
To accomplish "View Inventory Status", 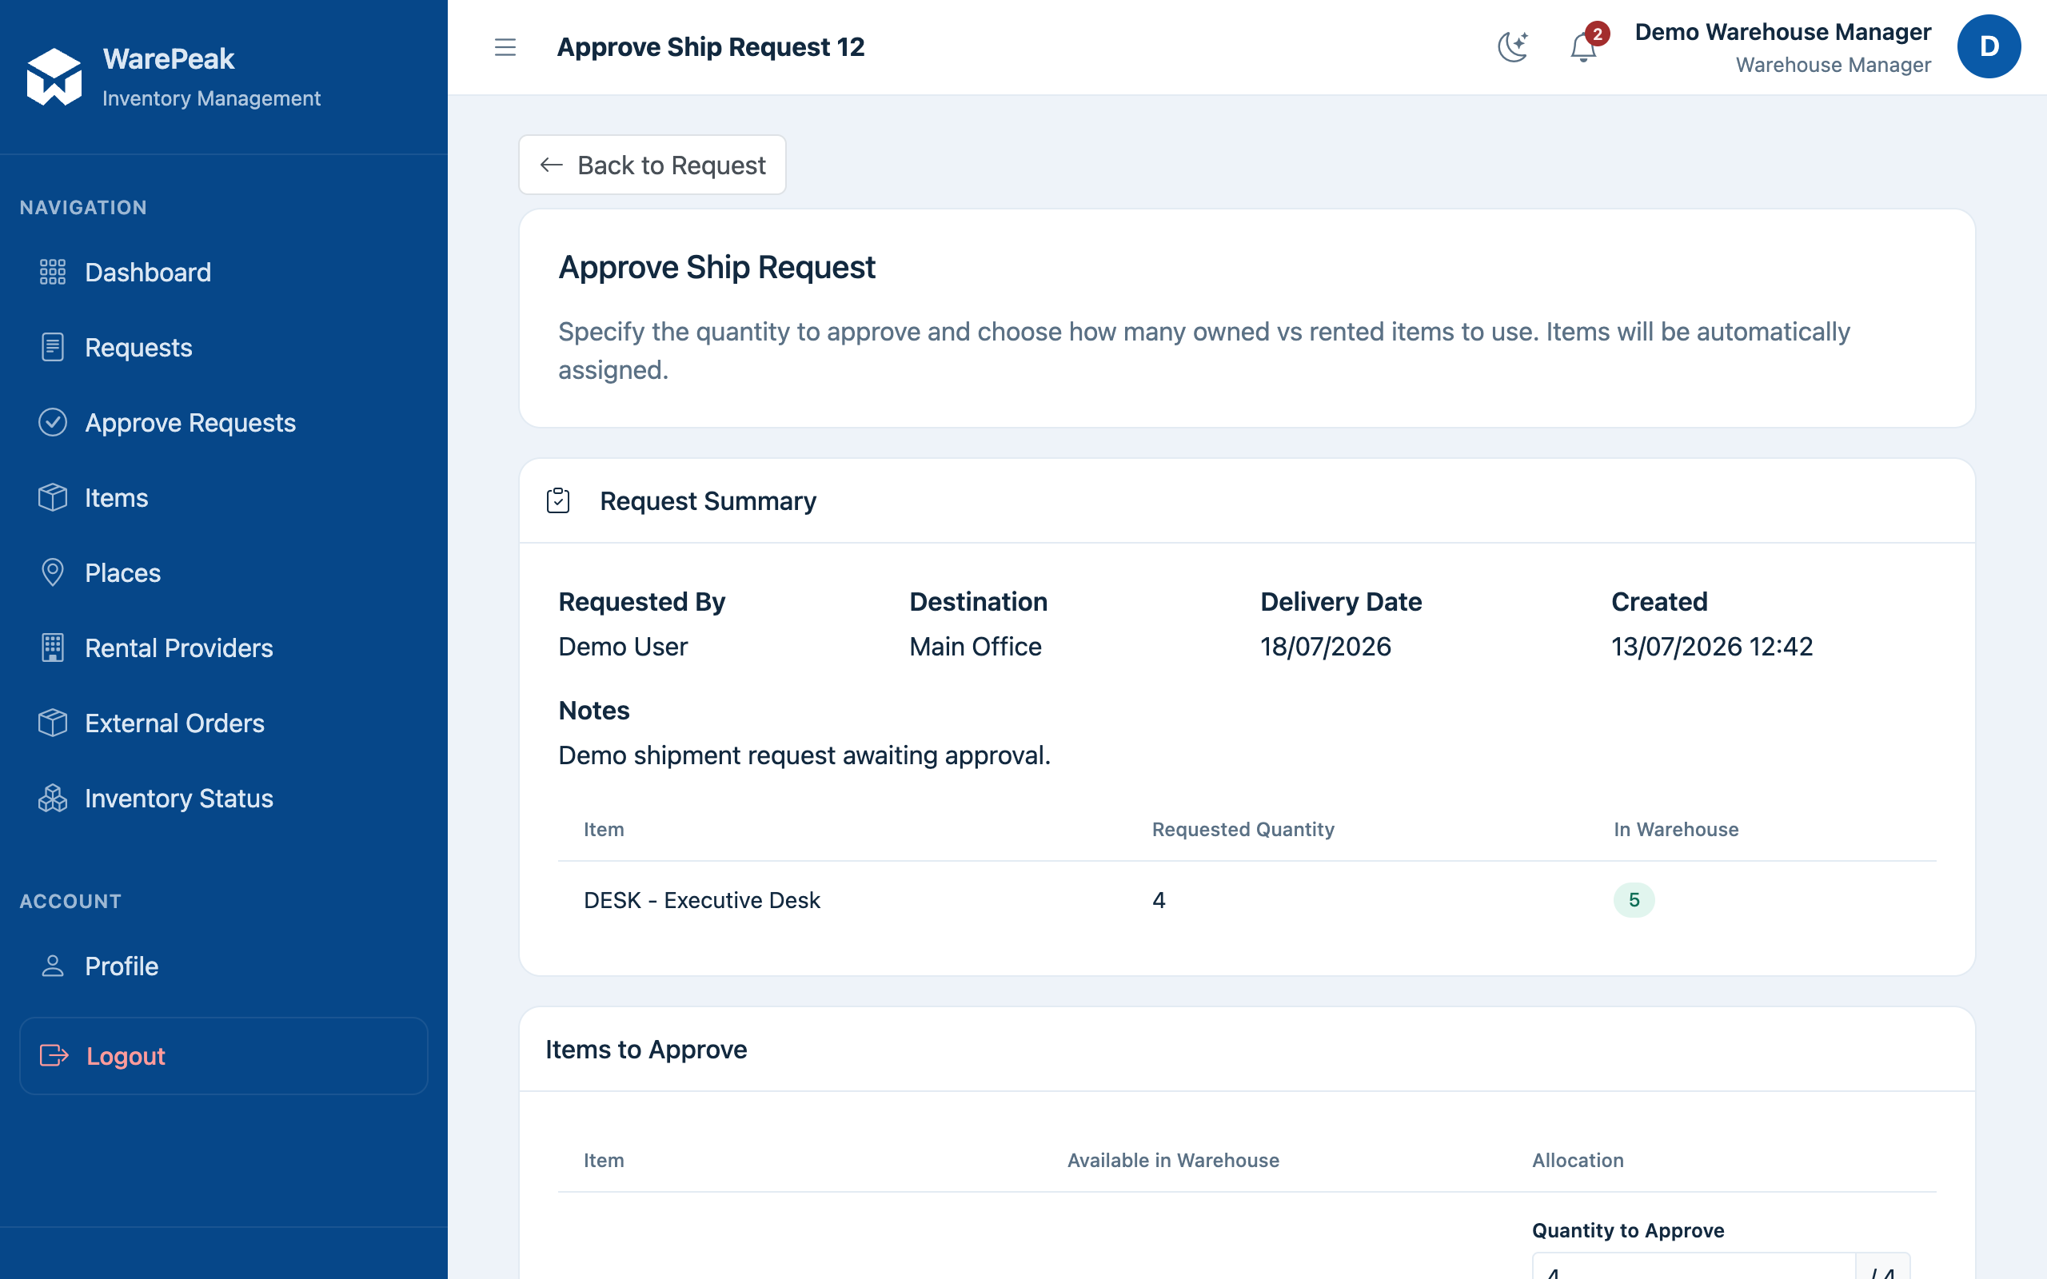I will tap(223, 799).
